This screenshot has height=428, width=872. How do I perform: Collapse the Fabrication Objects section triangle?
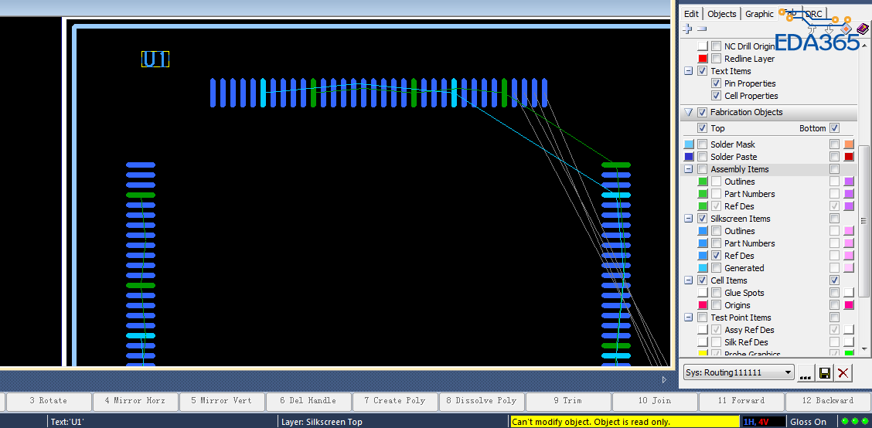point(689,112)
